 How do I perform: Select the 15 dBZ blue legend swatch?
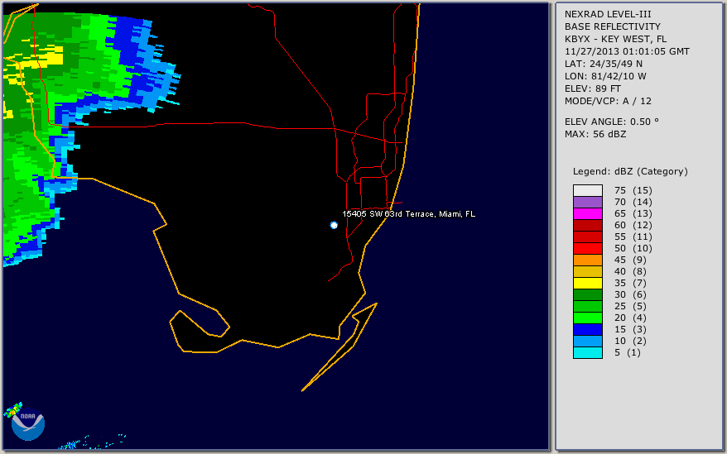pos(587,329)
